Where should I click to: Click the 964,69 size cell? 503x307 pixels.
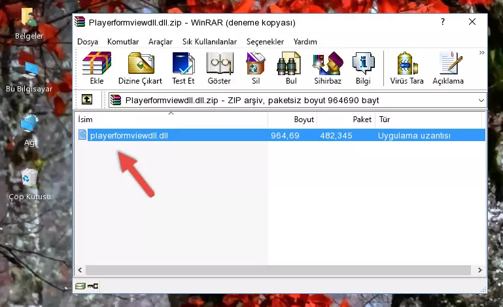tap(285, 136)
